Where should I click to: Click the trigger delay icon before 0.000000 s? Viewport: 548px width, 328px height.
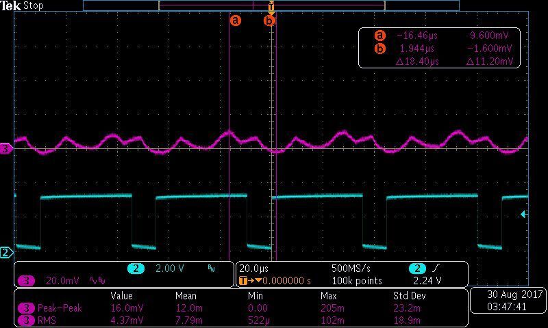(250, 281)
